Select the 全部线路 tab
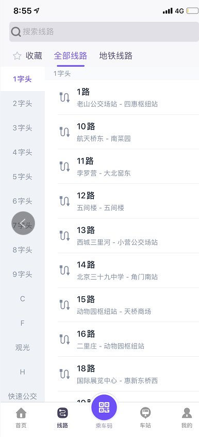 coord(71,56)
